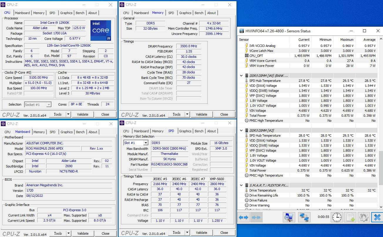The width and height of the screenshot is (383, 237).
Task: Select the PMIC High Temperature row under DIMM [#2]
Action: 308,175
